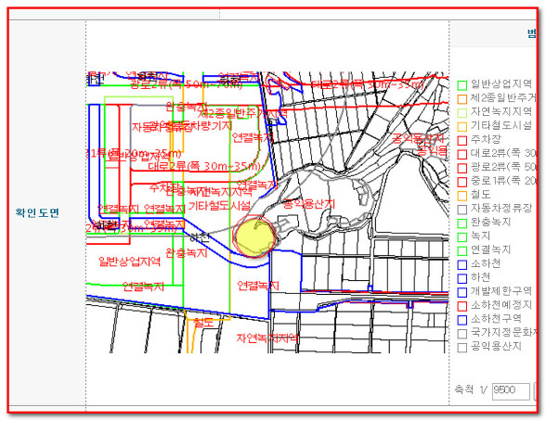This screenshot has width=546, height=421.
Task: Click the 완충녹지 legend label text
Action: (x=490, y=222)
